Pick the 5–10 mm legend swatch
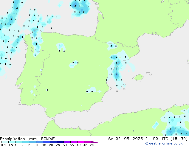This screenshot has height=146, width=189. coord(32,142)
